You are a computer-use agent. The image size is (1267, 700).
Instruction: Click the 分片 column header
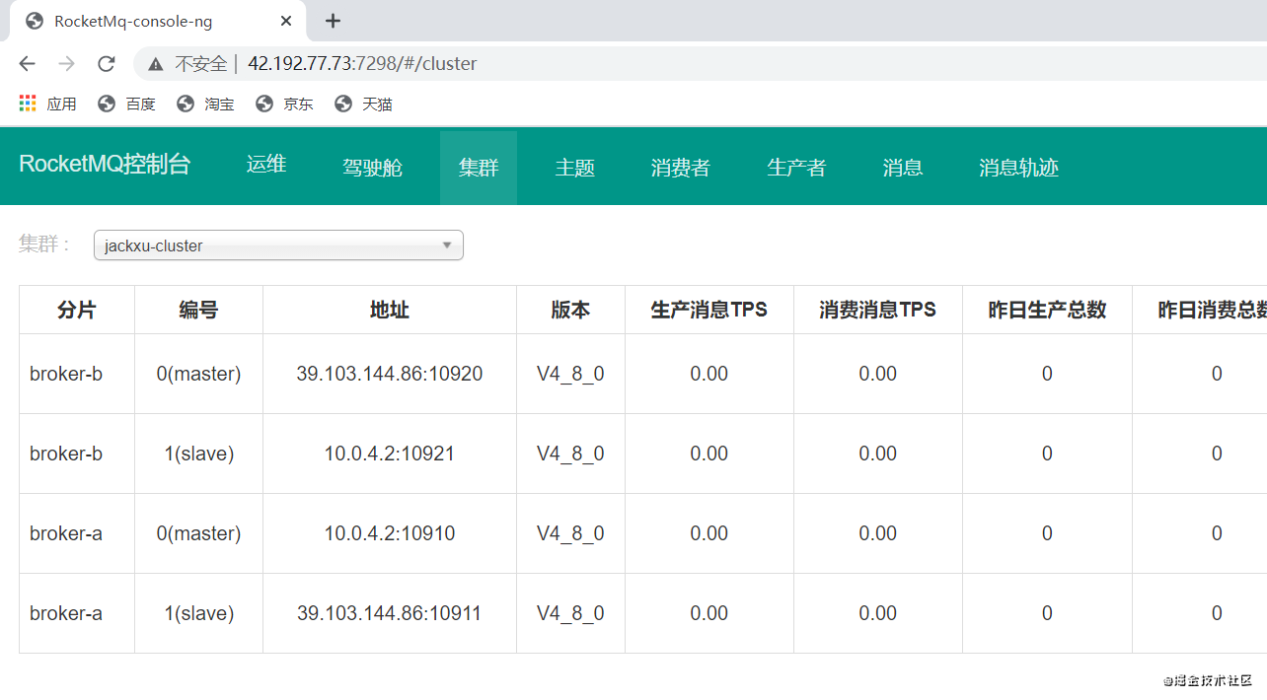[x=77, y=310]
